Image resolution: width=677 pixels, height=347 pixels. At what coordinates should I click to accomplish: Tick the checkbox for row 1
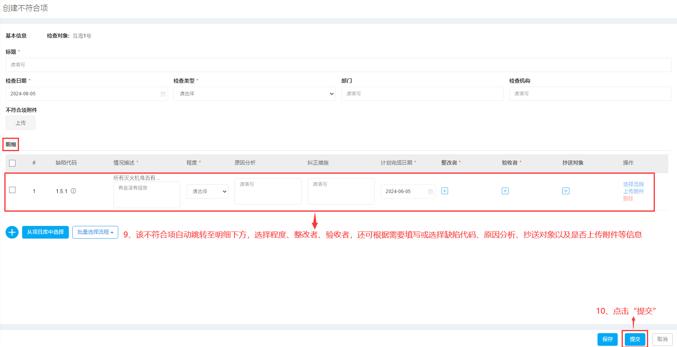12,190
